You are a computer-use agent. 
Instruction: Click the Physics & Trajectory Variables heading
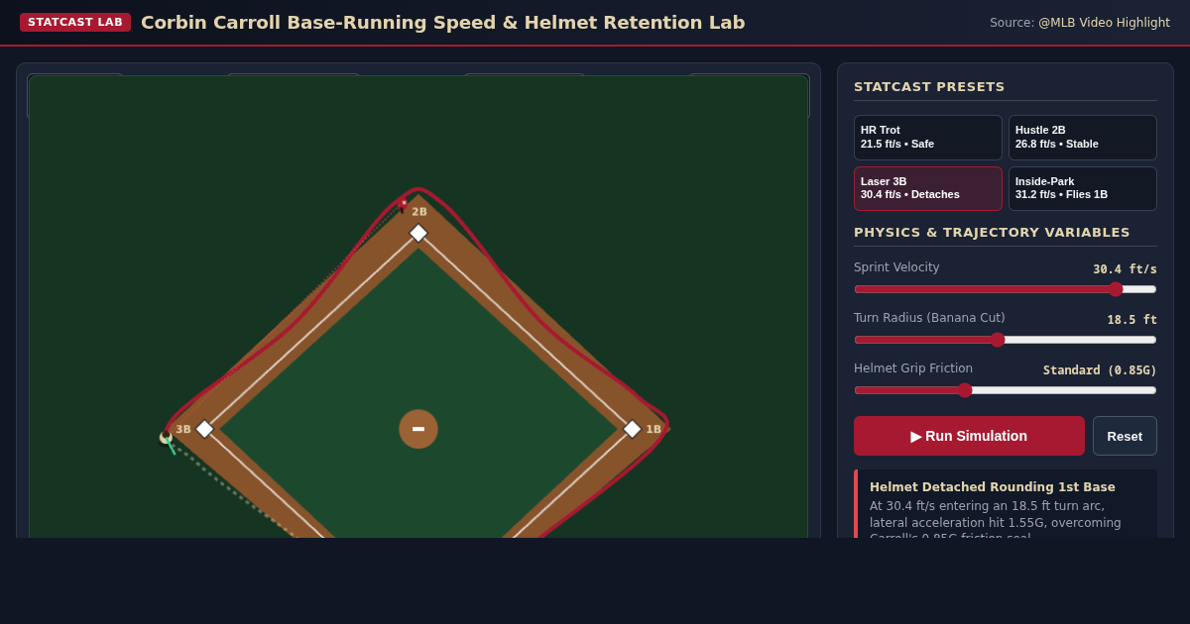pyautogui.click(x=992, y=233)
